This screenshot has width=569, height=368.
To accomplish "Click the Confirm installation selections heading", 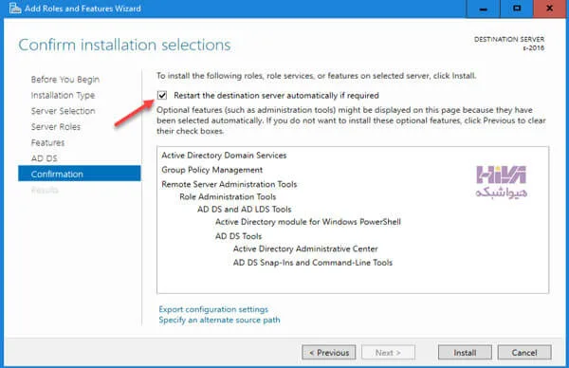I will (x=124, y=45).
